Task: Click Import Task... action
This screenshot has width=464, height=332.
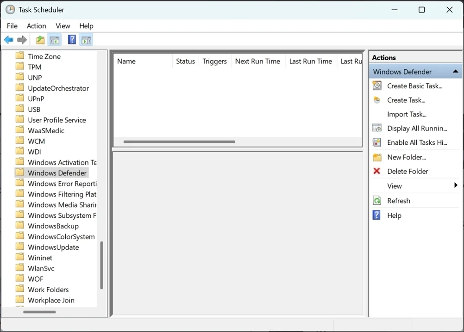Action: (x=407, y=114)
